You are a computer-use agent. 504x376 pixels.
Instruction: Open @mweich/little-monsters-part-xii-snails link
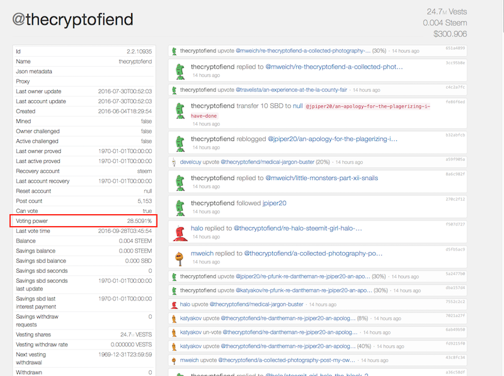point(322,178)
